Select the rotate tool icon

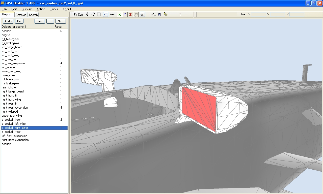pyautogui.click(x=93, y=14)
